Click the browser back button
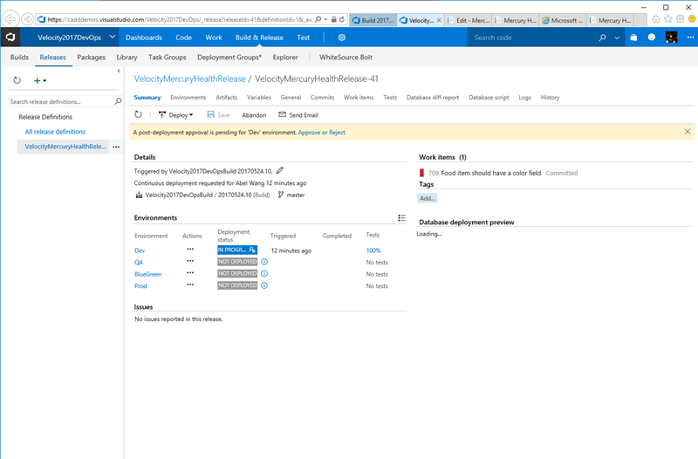Viewport: 698px width, 459px height. pos(10,19)
